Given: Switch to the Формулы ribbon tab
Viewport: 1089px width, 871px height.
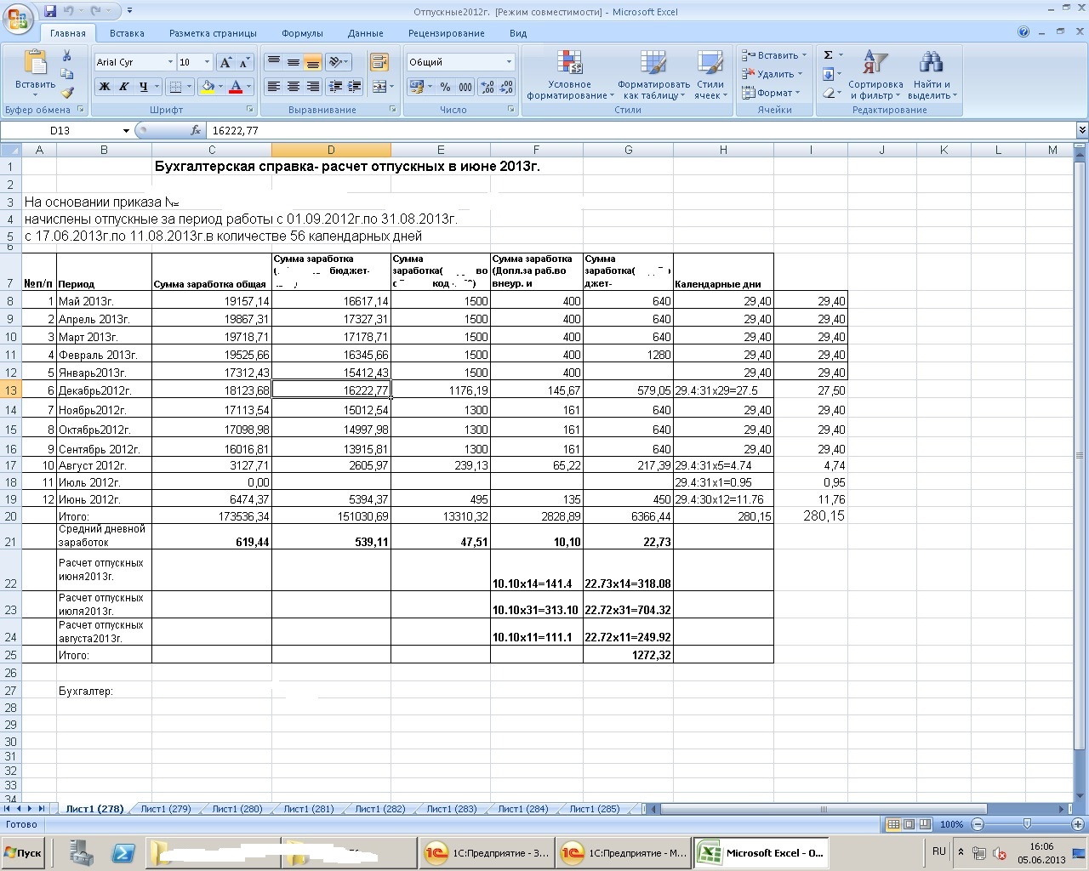Looking at the screenshot, I should coord(302,33).
